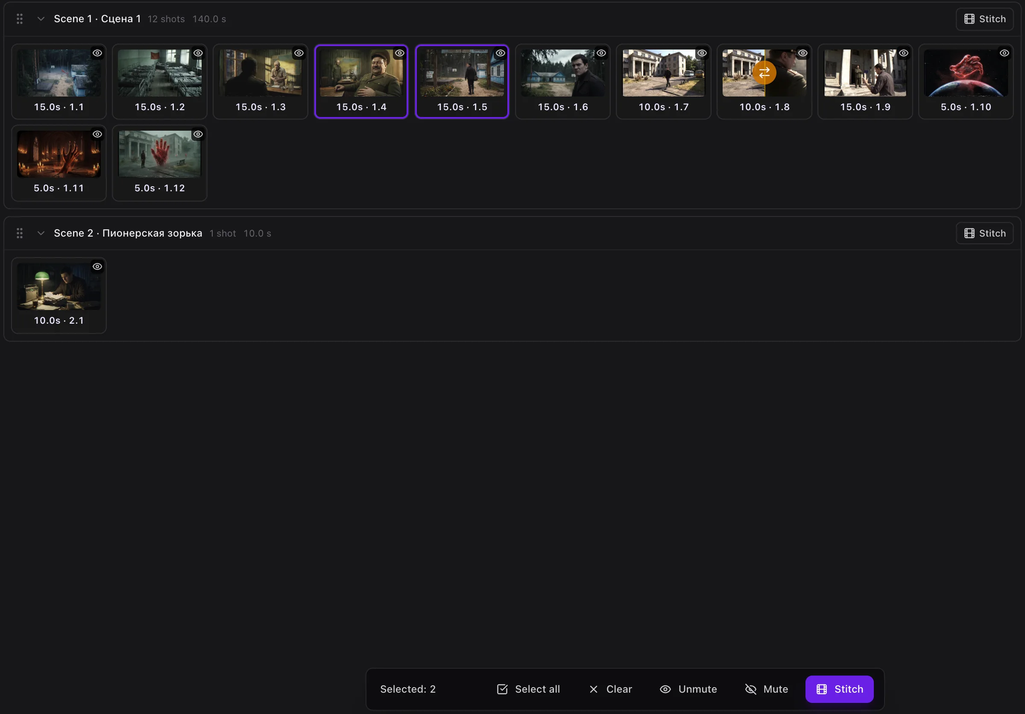Mute shot 2.1 via its eye icon
Screen dimensions: 1025x714
point(97,266)
